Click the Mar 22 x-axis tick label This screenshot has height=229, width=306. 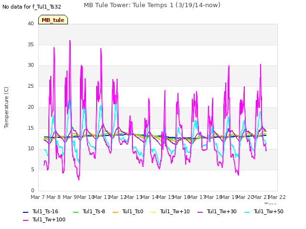tap(277, 197)
